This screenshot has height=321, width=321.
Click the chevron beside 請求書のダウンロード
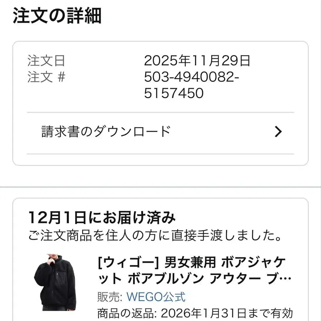pyautogui.click(x=279, y=132)
